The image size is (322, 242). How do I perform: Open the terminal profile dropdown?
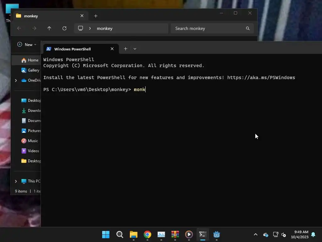135,49
